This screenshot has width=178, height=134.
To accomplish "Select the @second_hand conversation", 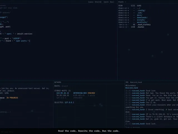I will (132, 88).
